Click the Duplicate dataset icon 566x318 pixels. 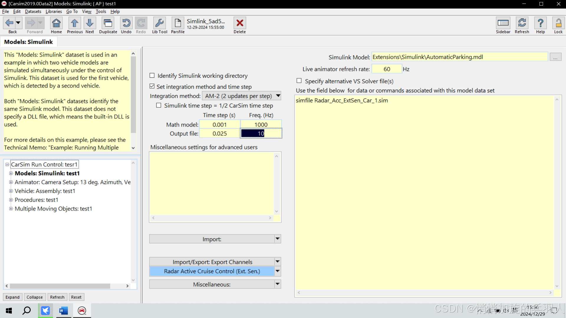108,23
